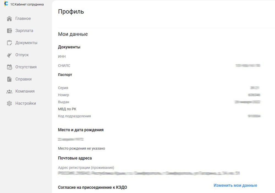
Task: Open the Компания people icon
Action: pos(9,91)
